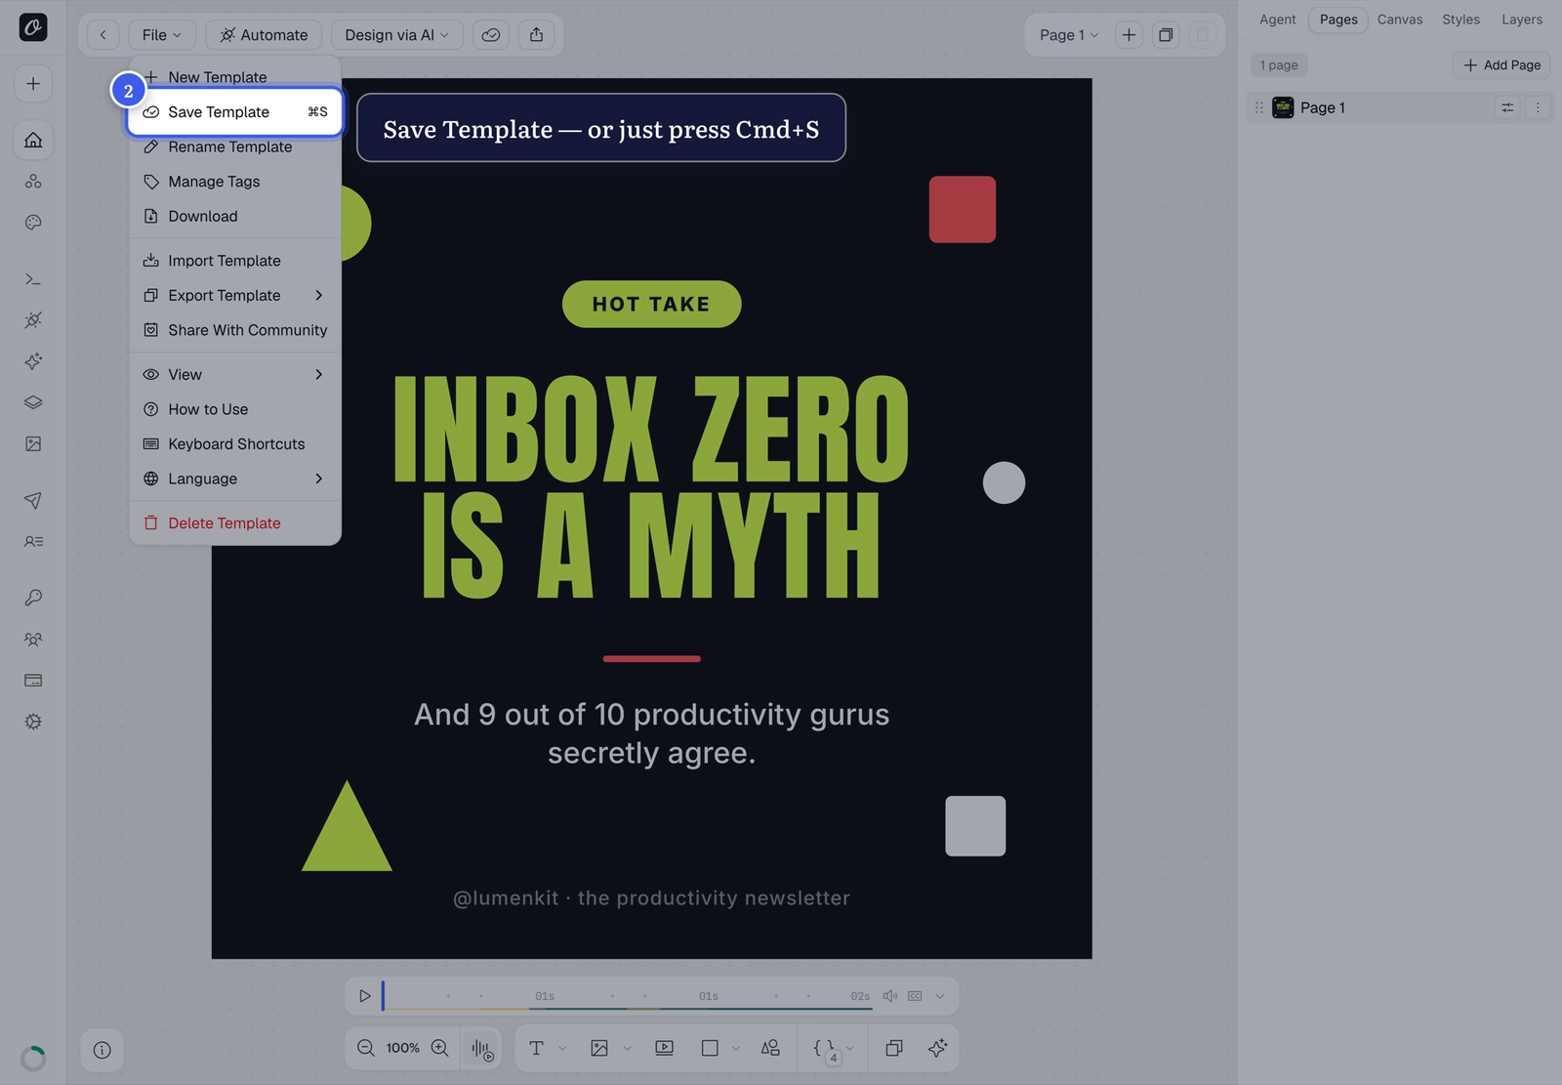Open the sparkle AI icon in sidebar
The height and width of the screenshot is (1085, 1562).
pyautogui.click(x=33, y=361)
